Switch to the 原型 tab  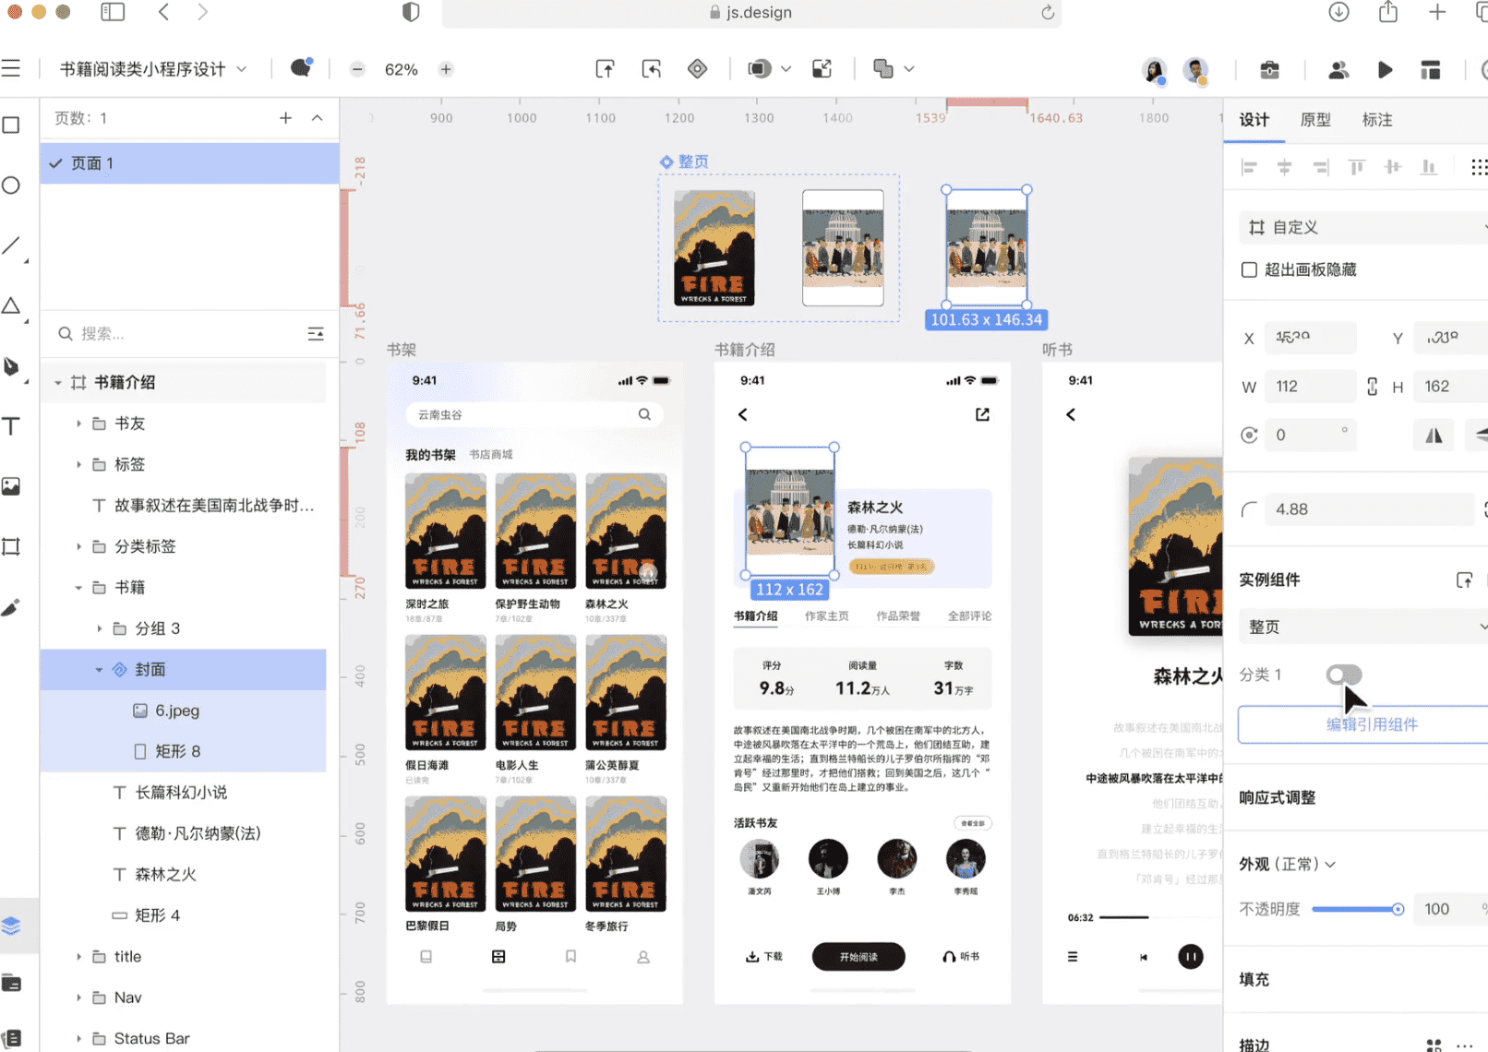tap(1315, 120)
